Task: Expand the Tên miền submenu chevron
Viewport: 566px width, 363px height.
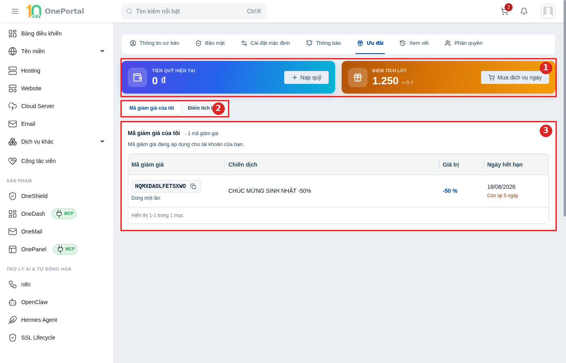Action: click(102, 51)
